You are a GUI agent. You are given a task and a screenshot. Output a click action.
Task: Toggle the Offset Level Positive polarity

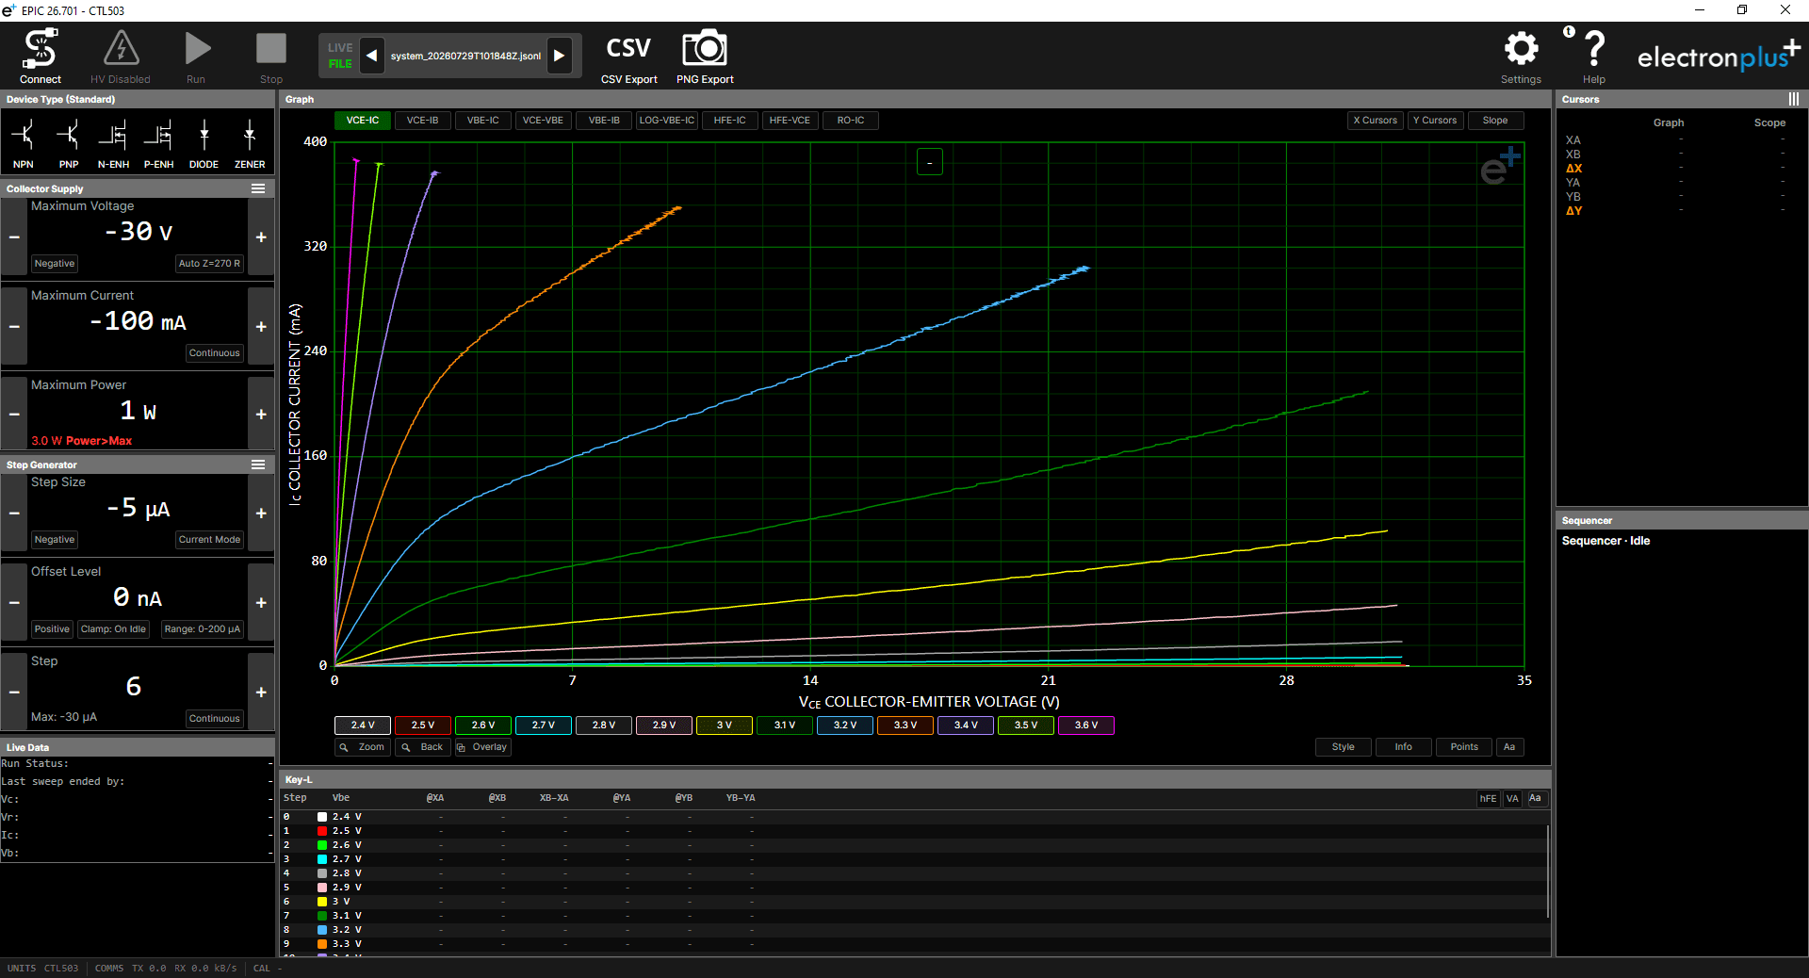pyautogui.click(x=52, y=629)
